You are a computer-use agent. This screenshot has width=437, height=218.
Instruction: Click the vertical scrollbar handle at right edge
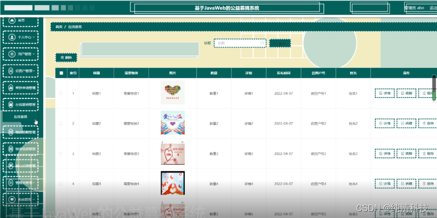click(434, 87)
